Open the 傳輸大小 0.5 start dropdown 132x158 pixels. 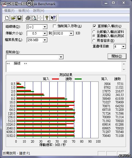tap(45, 33)
